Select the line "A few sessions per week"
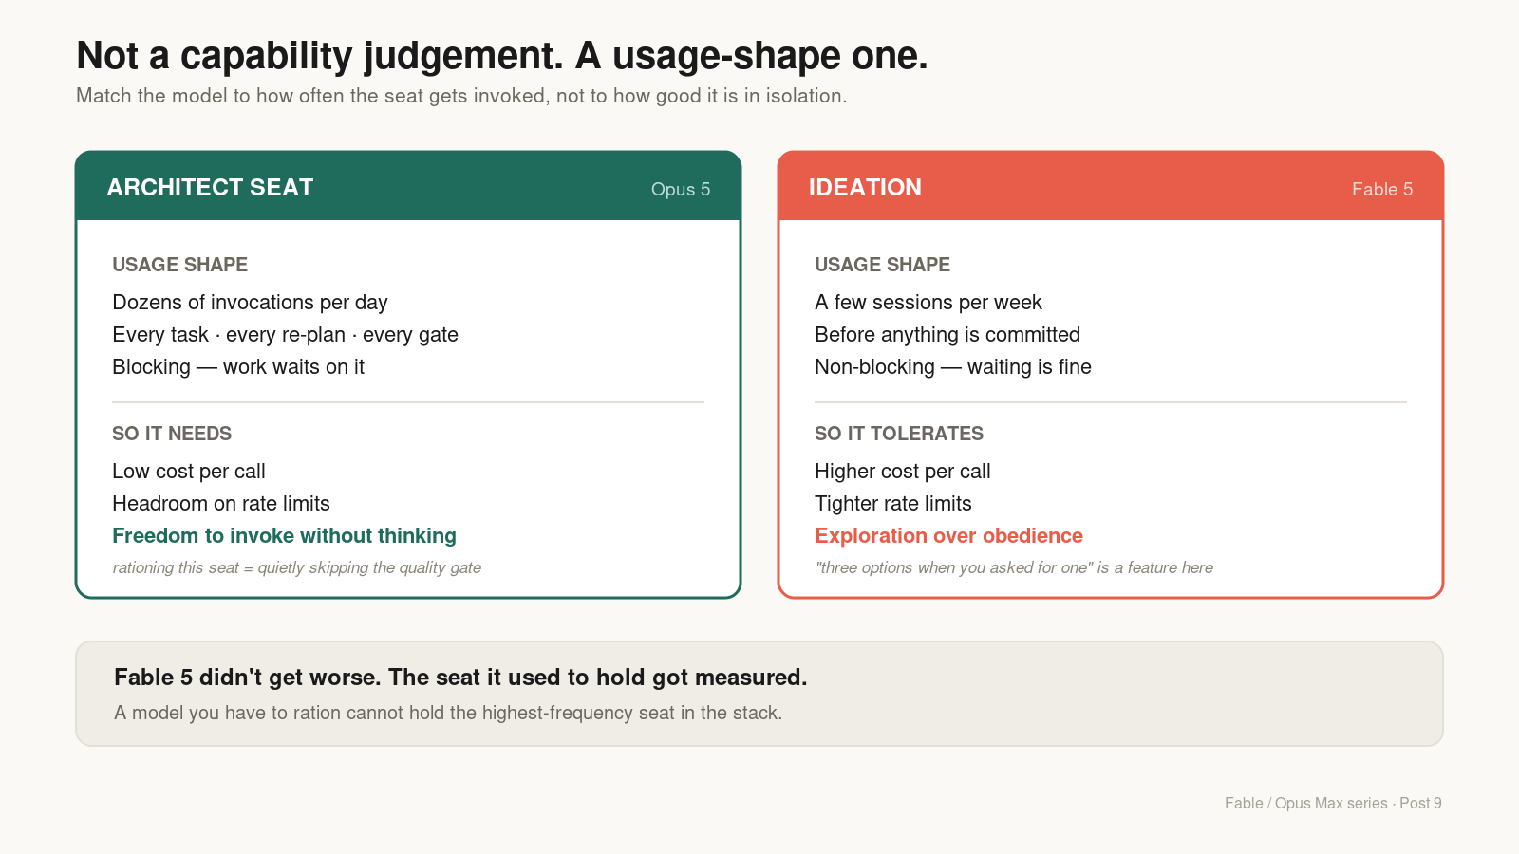 [928, 303]
